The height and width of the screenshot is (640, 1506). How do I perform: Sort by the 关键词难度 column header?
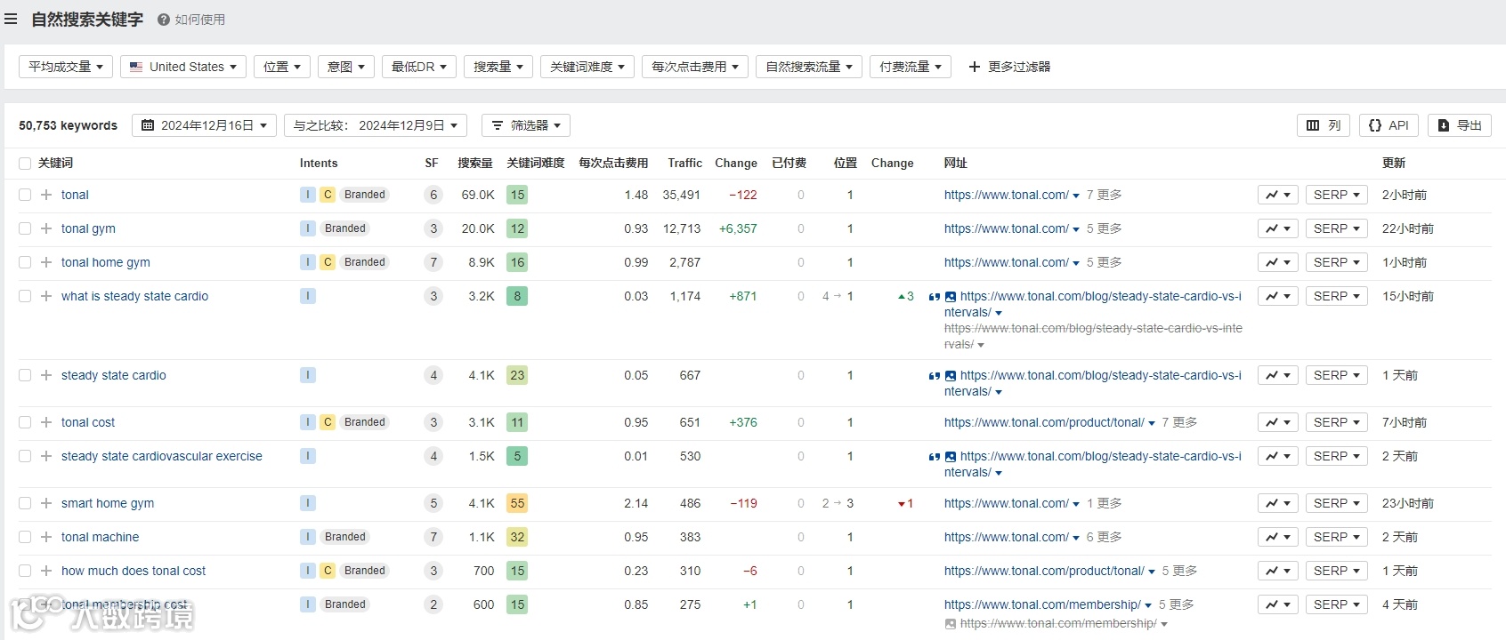click(536, 164)
